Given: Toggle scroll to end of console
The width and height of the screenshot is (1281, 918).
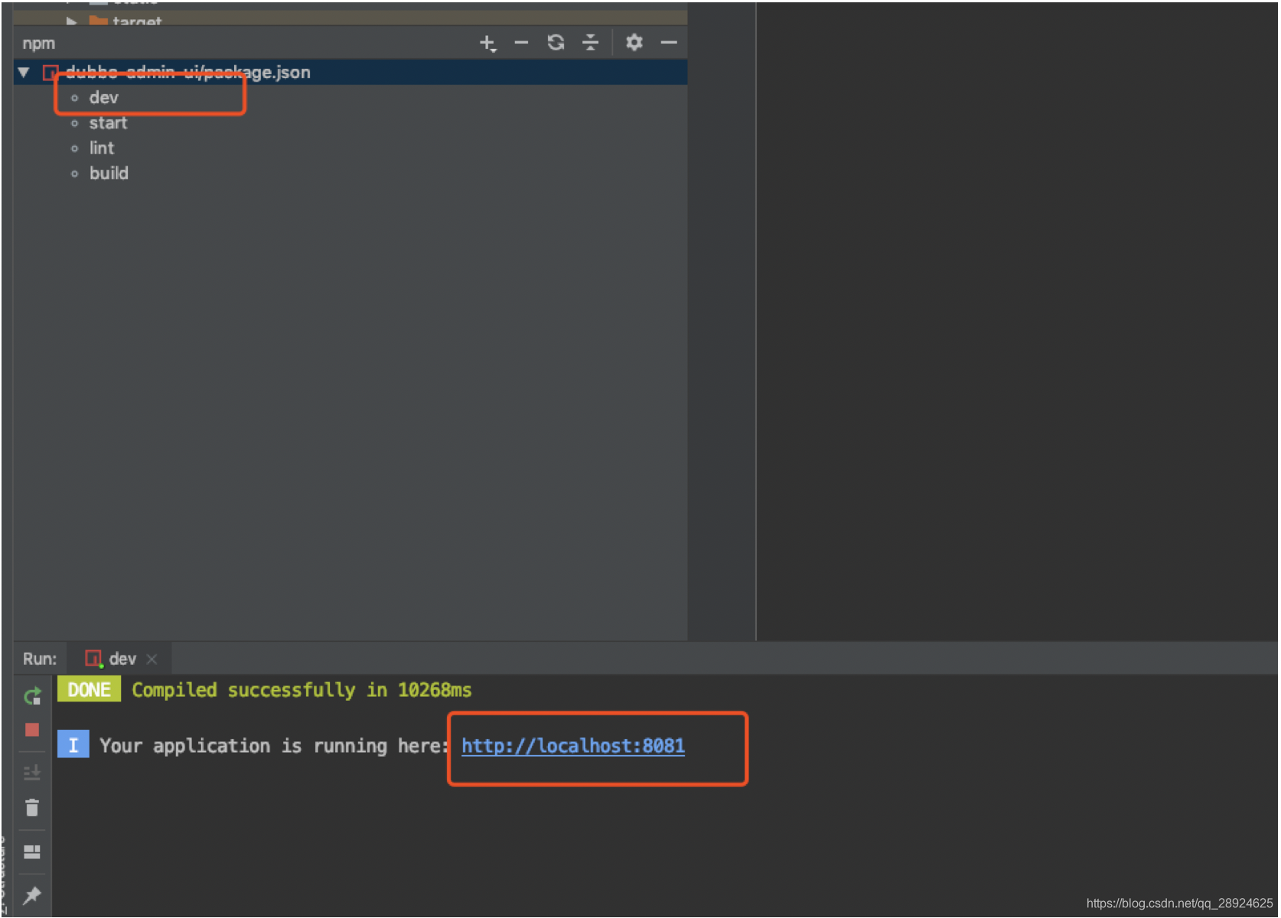Looking at the screenshot, I should pos(32,773).
